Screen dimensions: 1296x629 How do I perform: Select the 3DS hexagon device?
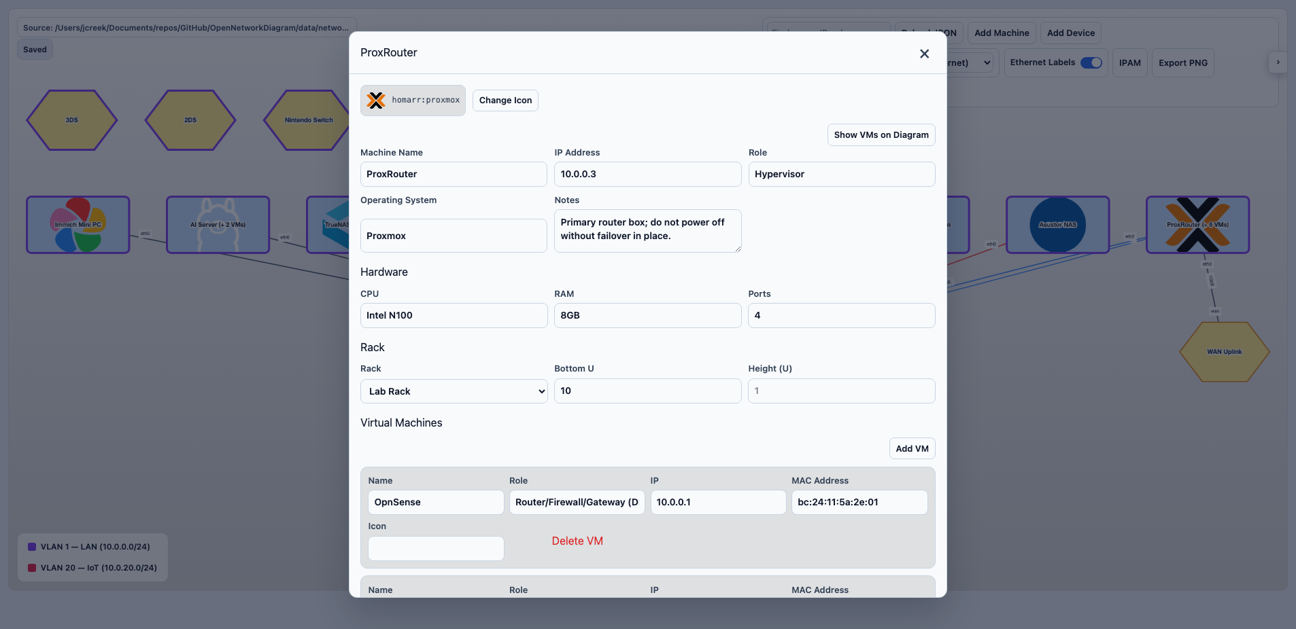pos(72,120)
